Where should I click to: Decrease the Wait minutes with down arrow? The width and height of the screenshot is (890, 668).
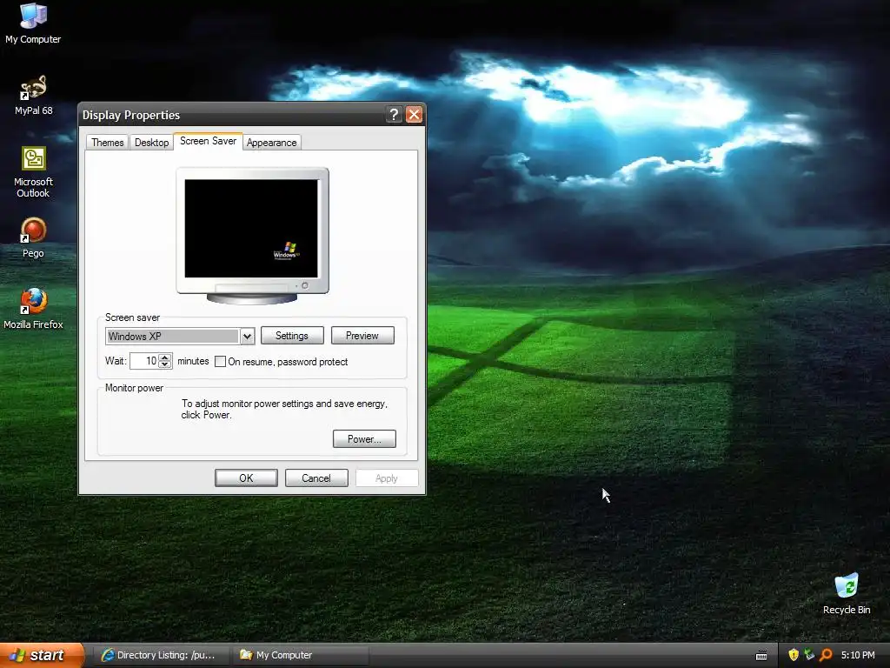tap(164, 364)
